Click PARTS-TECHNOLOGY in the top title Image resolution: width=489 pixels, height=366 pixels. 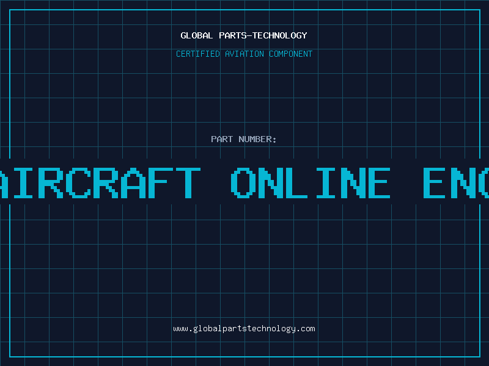263,35
